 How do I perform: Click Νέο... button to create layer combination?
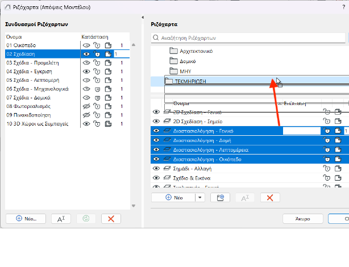(26, 218)
